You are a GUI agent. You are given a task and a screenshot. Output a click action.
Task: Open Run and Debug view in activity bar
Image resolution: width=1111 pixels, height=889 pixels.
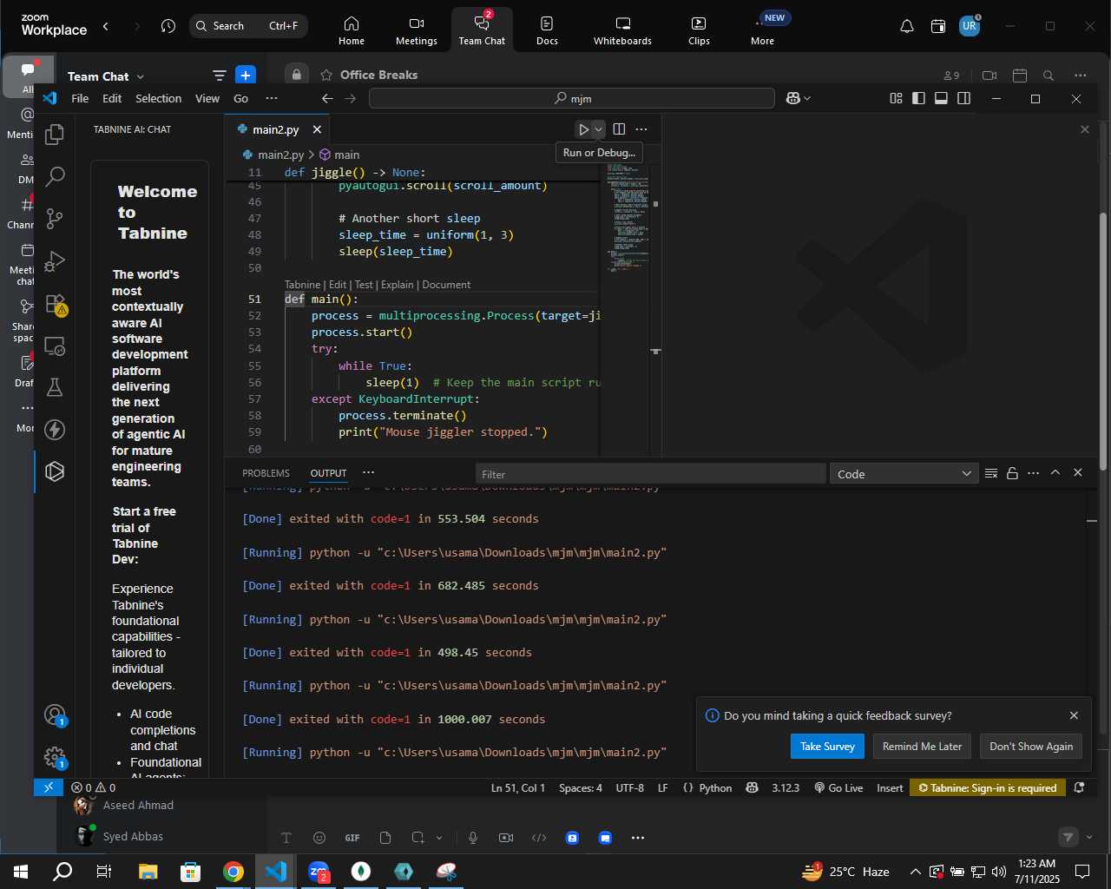point(55,260)
